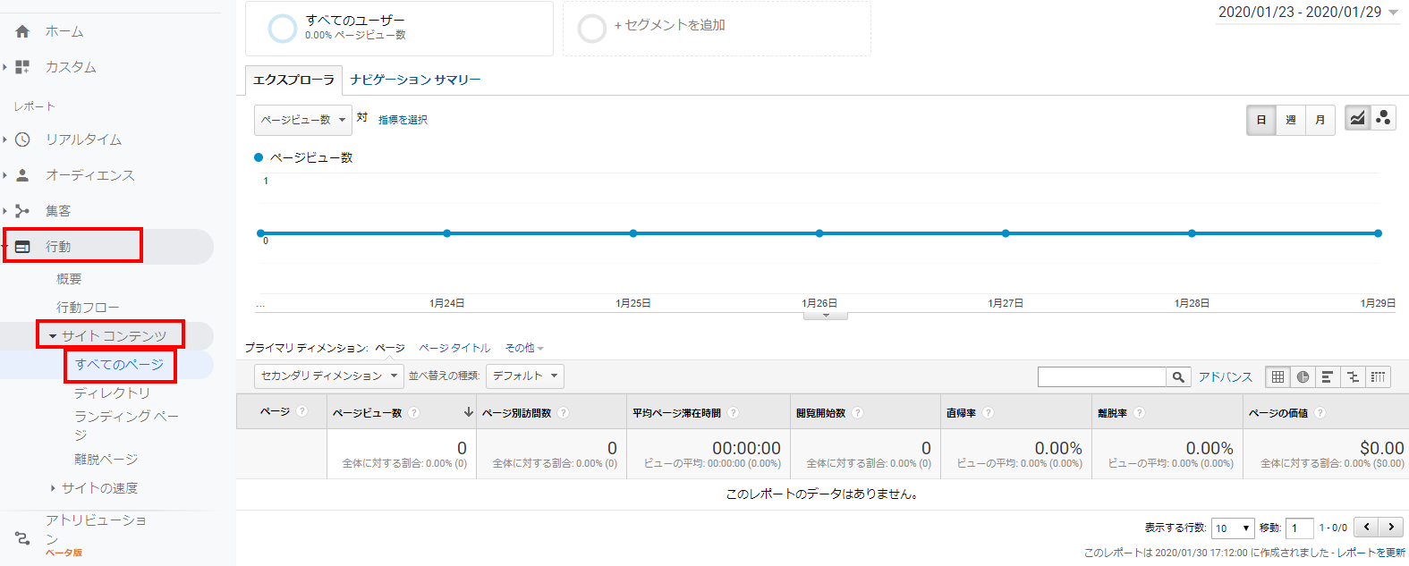Viewport: 1409px width, 566px height.
Task: Click help icon next to 直帰率 column
Action: pos(988,413)
